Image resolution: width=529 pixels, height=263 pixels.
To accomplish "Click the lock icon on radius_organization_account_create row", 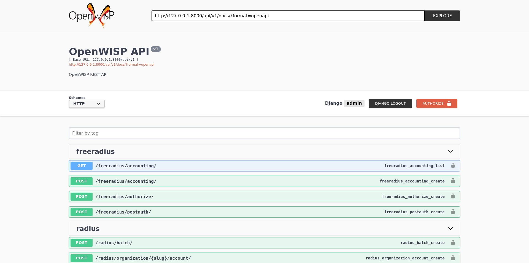I will (x=453, y=258).
